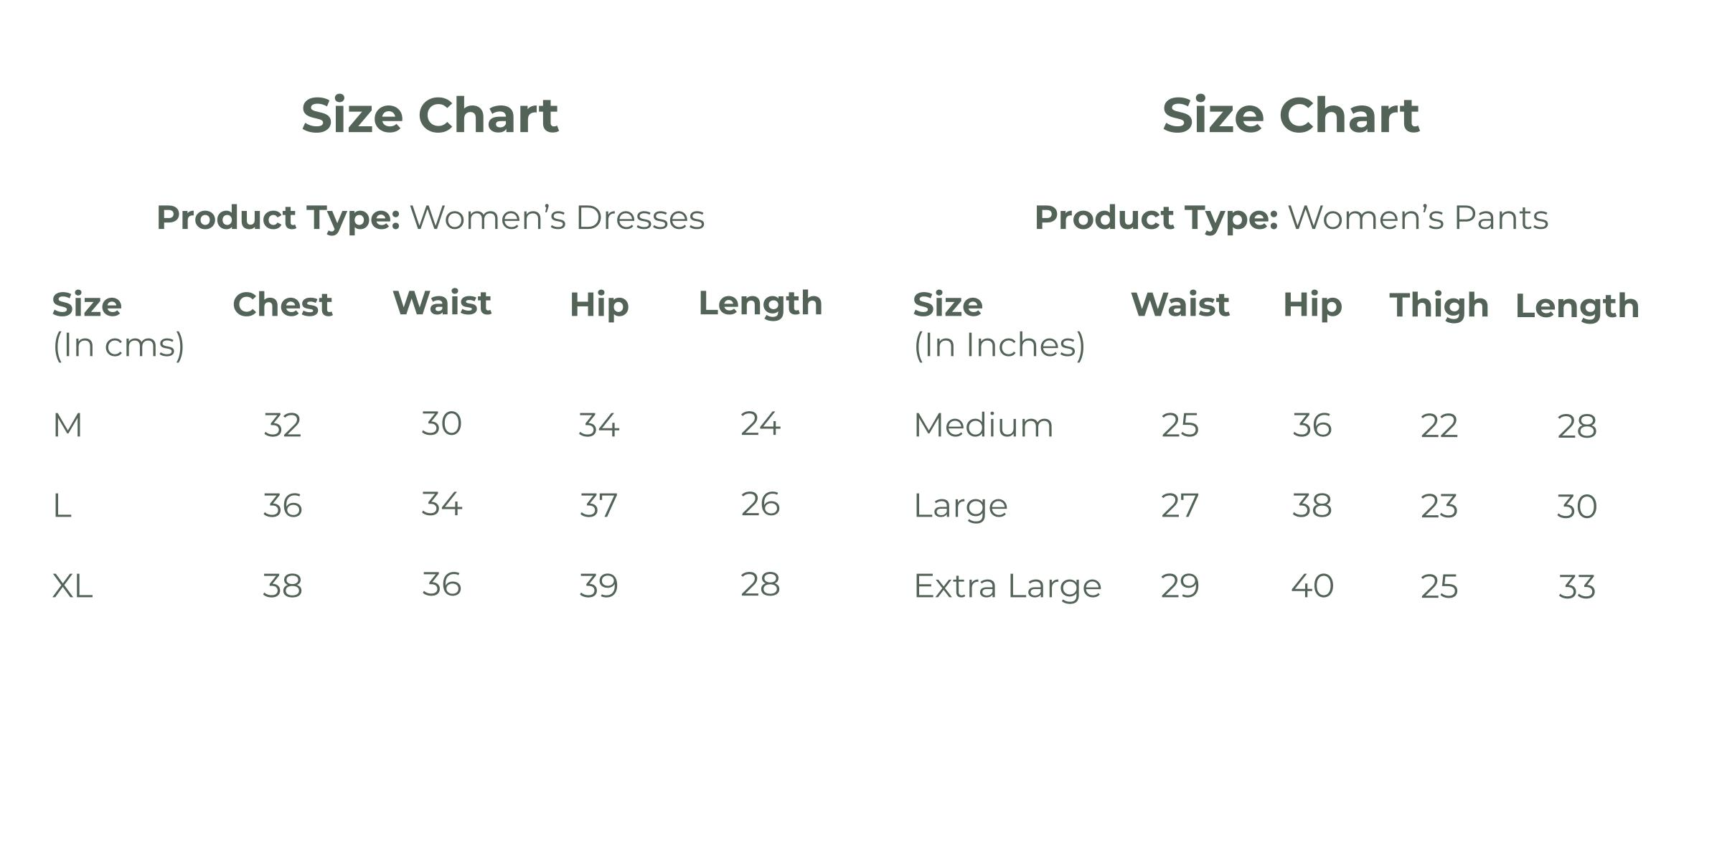Click the Chest column header
Image resolution: width=1722 pixels, height=861 pixels.
pos(283,305)
